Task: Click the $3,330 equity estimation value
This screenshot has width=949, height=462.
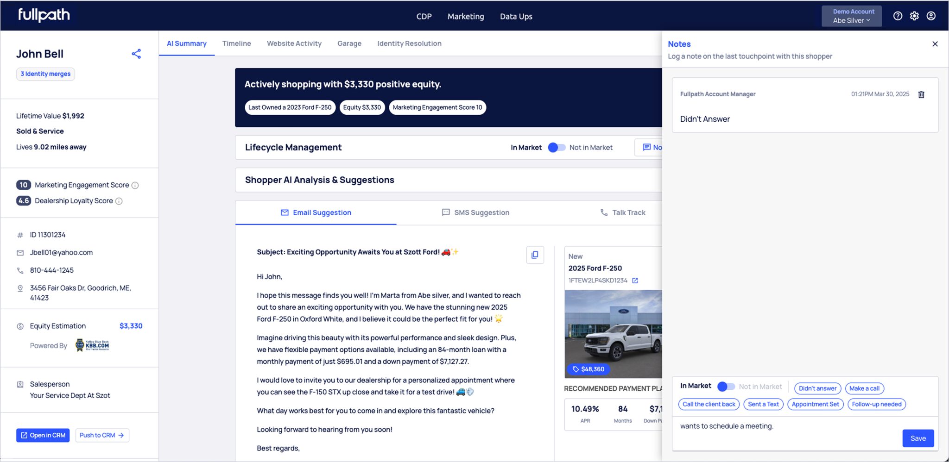Action: click(x=131, y=326)
